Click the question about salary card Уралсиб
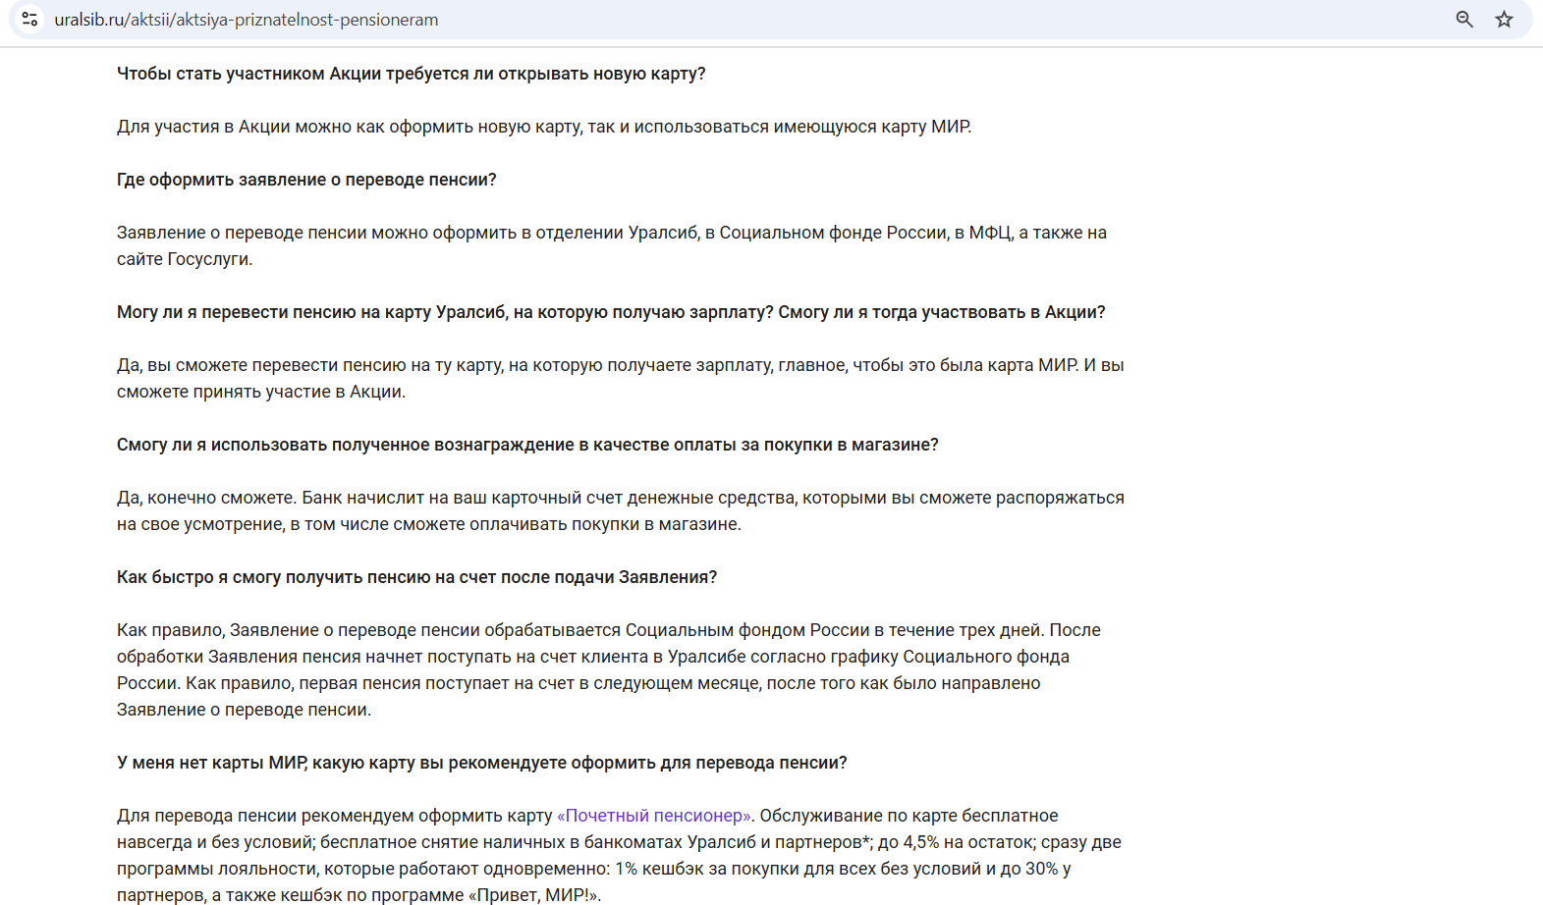This screenshot has width=1543, height=905. pos(611,312)
